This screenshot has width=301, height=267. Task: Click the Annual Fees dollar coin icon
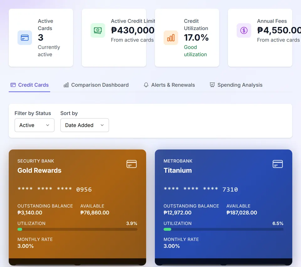[x=244, y=30]
